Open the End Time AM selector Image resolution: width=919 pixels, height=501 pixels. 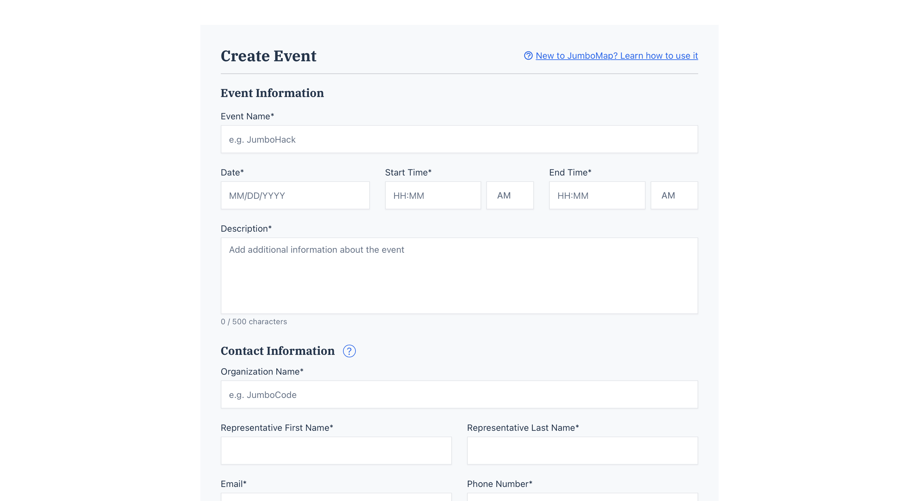coord(674,195)
